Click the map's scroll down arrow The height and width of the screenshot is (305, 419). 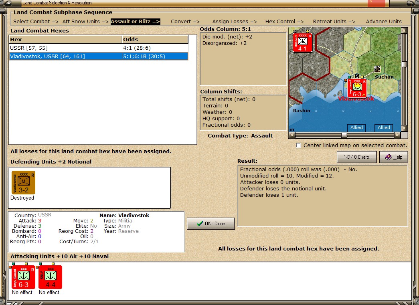tap(404, 129)
